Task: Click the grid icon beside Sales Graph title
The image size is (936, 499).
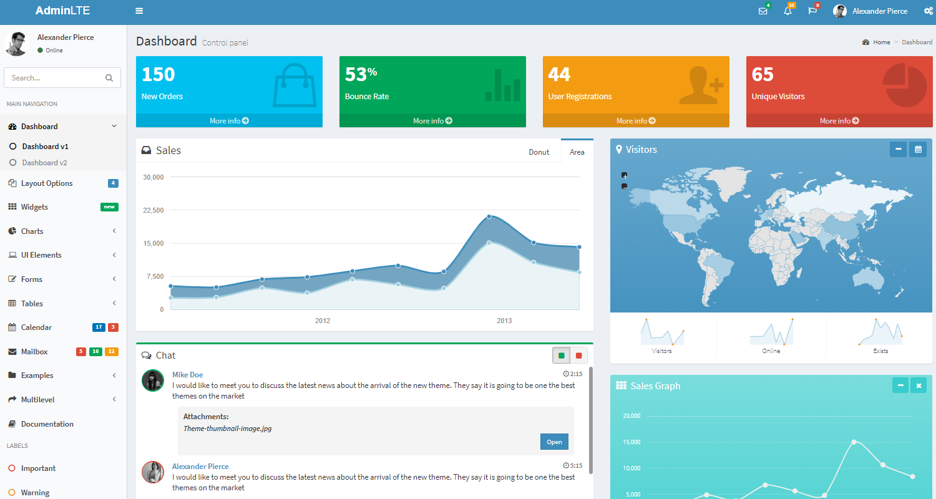Action: 621,385
